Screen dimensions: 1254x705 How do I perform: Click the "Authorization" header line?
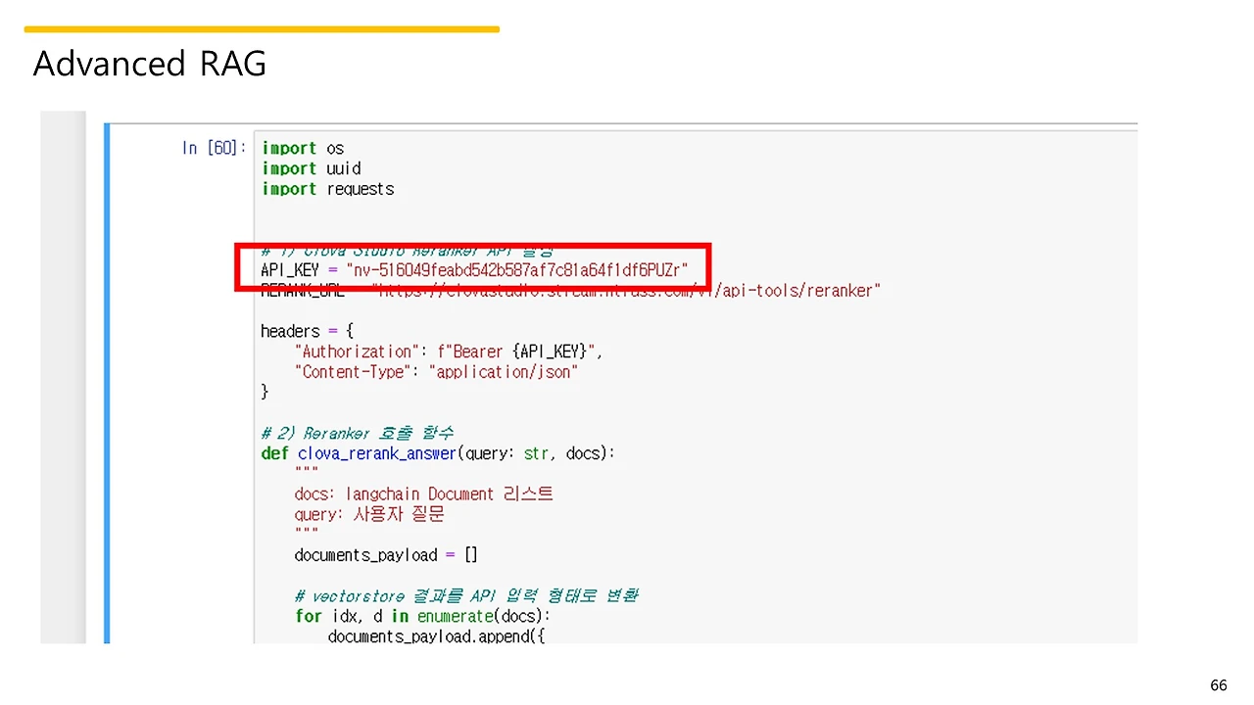(449, 352)
